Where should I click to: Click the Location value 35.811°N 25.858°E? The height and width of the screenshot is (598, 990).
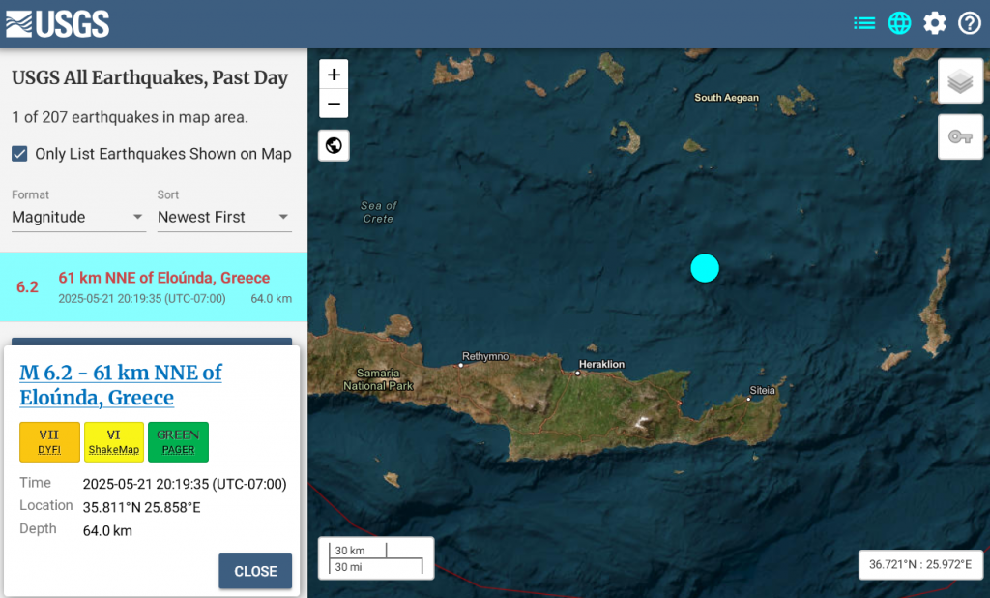pos(141,507)
